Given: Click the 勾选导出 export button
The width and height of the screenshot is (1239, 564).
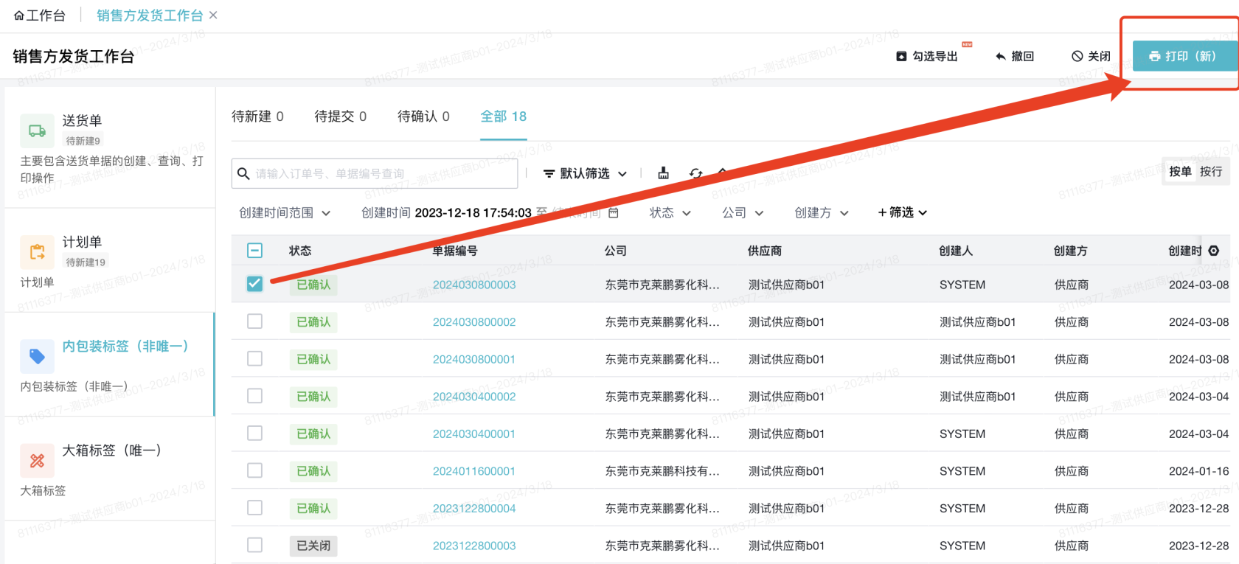Looking at the screenshot, I should 927,56.
